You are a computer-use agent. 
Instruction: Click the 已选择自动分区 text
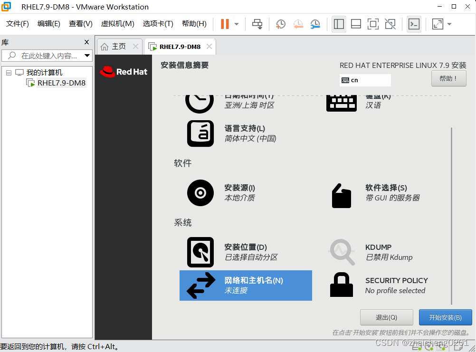coord(251,257)
